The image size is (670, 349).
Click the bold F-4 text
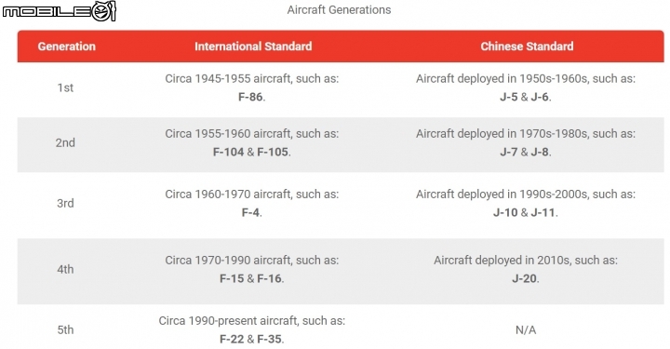(250, 213)
